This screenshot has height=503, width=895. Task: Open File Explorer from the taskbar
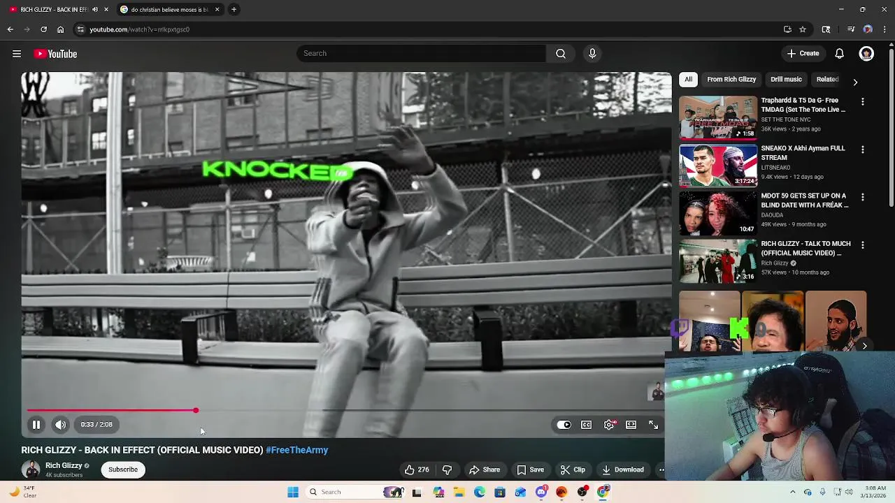459,493
